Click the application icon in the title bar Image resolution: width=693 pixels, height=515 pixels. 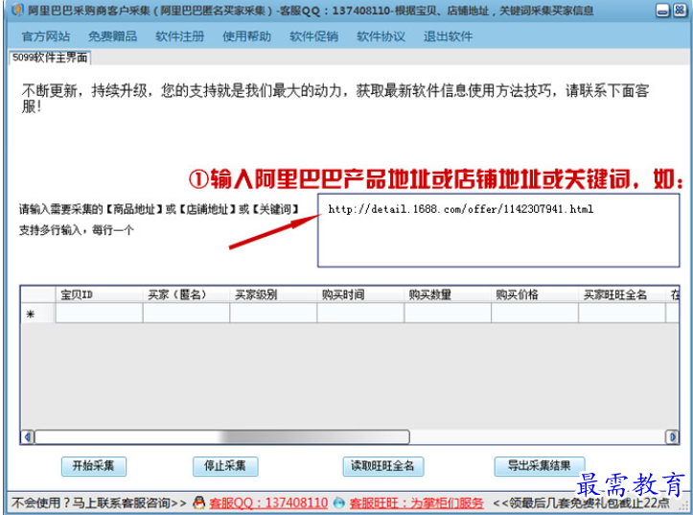17,10
